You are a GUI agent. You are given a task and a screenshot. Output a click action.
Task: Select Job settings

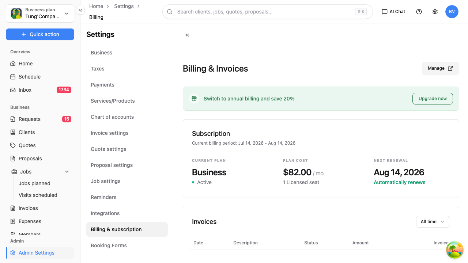127,181
